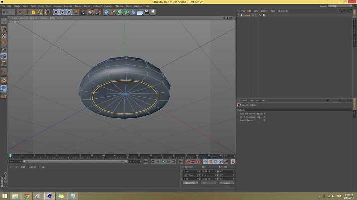Toggle Select Boundary Loop checkbox

coord(265,117)
